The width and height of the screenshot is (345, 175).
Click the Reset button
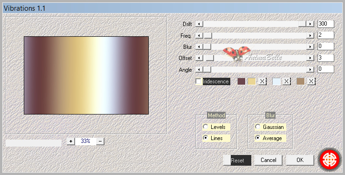(x=237, y=160)
